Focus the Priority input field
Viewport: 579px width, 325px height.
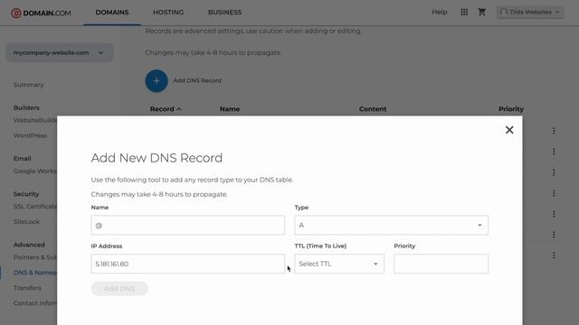[441, 264]
